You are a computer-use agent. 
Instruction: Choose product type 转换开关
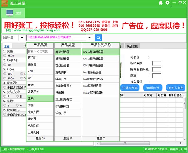68,113
